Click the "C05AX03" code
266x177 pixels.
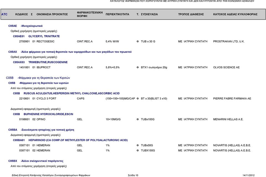click(19, 62)
